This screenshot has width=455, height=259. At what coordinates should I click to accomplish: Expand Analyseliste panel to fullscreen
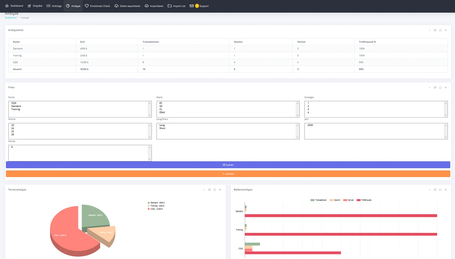pyautogui.click(x=440, y=30)
